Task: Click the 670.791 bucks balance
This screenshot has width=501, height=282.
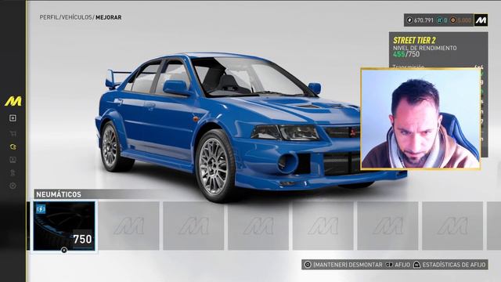Action: coord(424,20)
